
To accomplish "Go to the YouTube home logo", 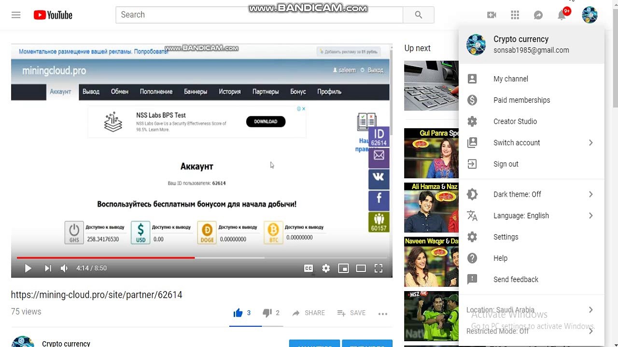I will (x=53, y=15).
